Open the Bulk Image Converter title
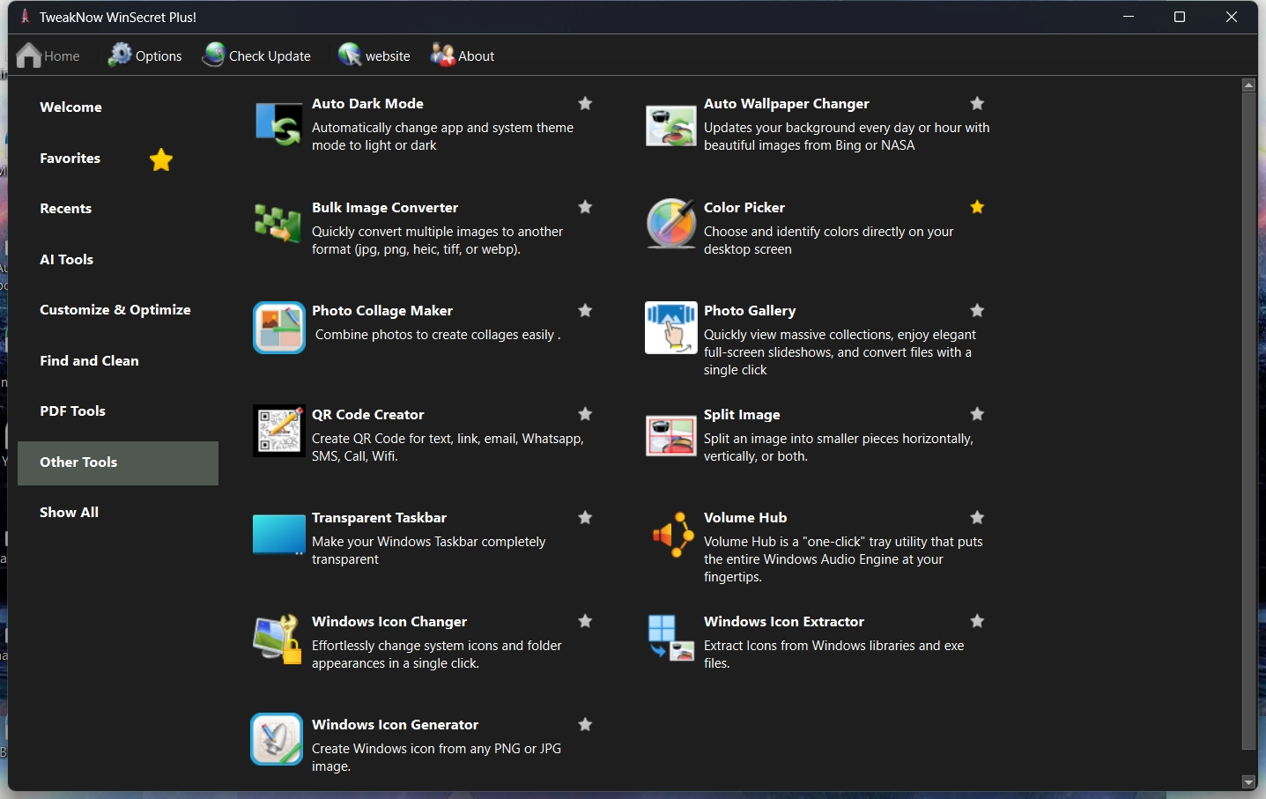This screenshot has height=799, width=1266. (385, 208)
